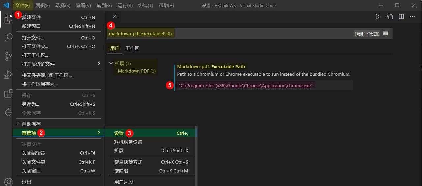This screenshot has width=422, height=186.
Task: Open the More Actions ellipsis in editor toolbar
Action: point(412,17)
